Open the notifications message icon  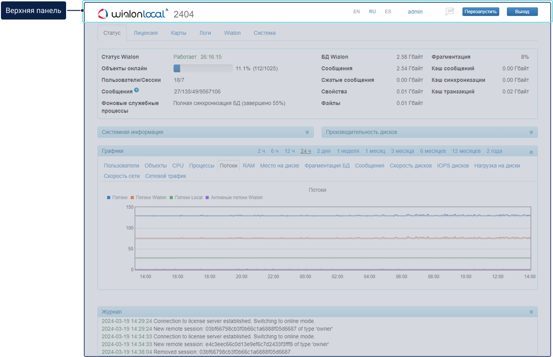449,12
